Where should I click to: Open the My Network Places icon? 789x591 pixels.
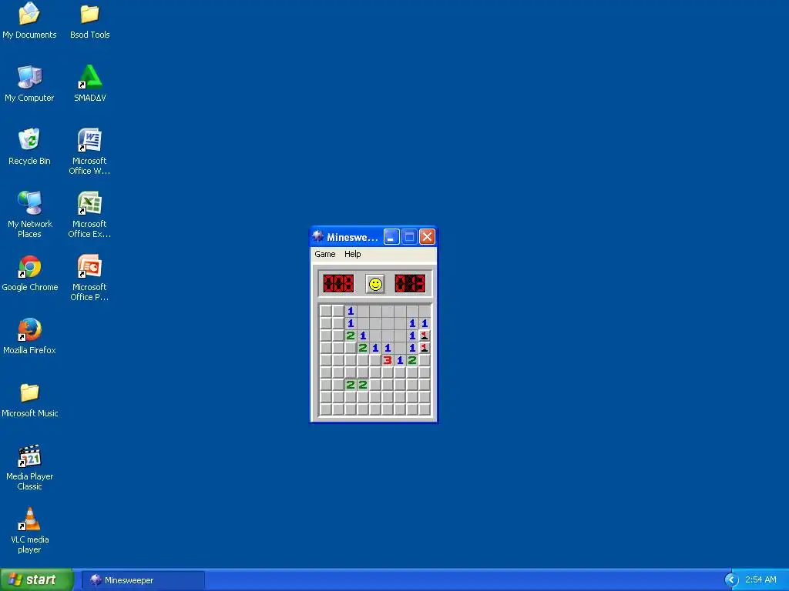pos(29,215)
